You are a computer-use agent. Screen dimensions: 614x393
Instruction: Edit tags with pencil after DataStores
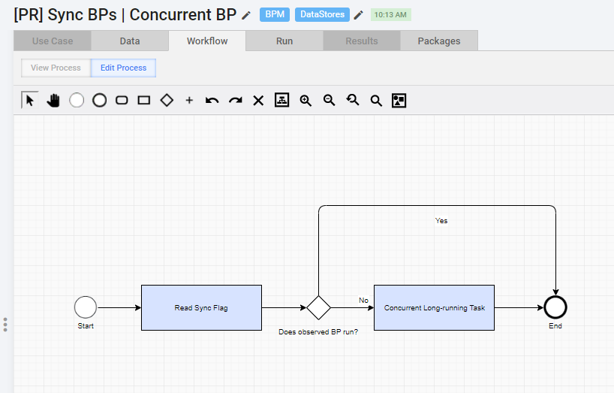click(x=358, y=15)
